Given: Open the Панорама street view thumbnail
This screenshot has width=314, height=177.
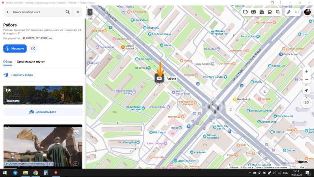Looking at the screenshot, I should coord(43,95).
